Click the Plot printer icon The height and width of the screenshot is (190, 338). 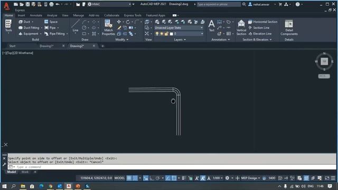tap(51, 4)
